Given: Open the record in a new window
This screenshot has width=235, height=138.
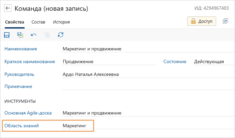Looking at the screenshot, I should coord(225,21).
